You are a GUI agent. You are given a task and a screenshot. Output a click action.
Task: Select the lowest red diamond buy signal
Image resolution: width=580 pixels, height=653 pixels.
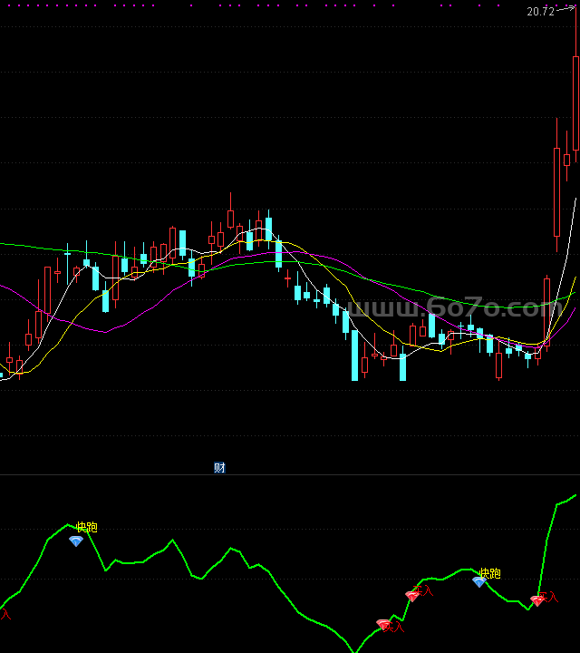[x=383, y=624]
